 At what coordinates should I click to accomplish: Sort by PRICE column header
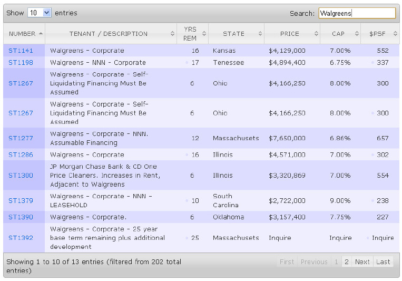pos(292,34)
